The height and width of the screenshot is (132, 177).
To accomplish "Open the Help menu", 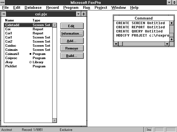I will (x=134, y=7).
